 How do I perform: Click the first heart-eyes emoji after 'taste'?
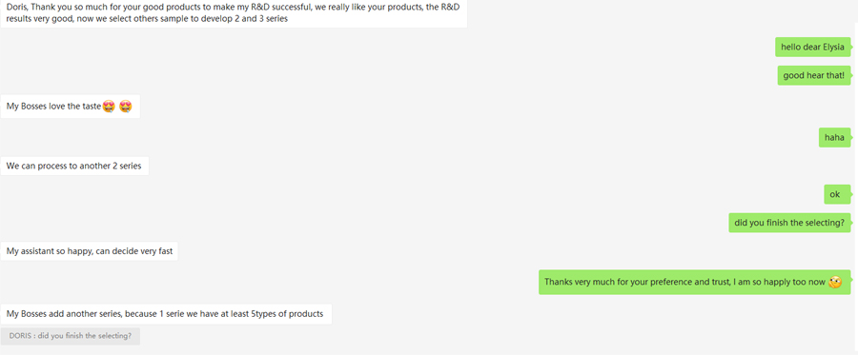click(109, 107)
